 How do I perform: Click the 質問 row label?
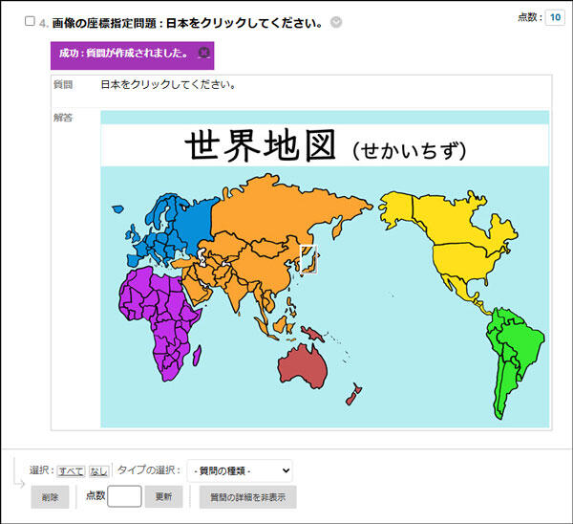(63, 84)
